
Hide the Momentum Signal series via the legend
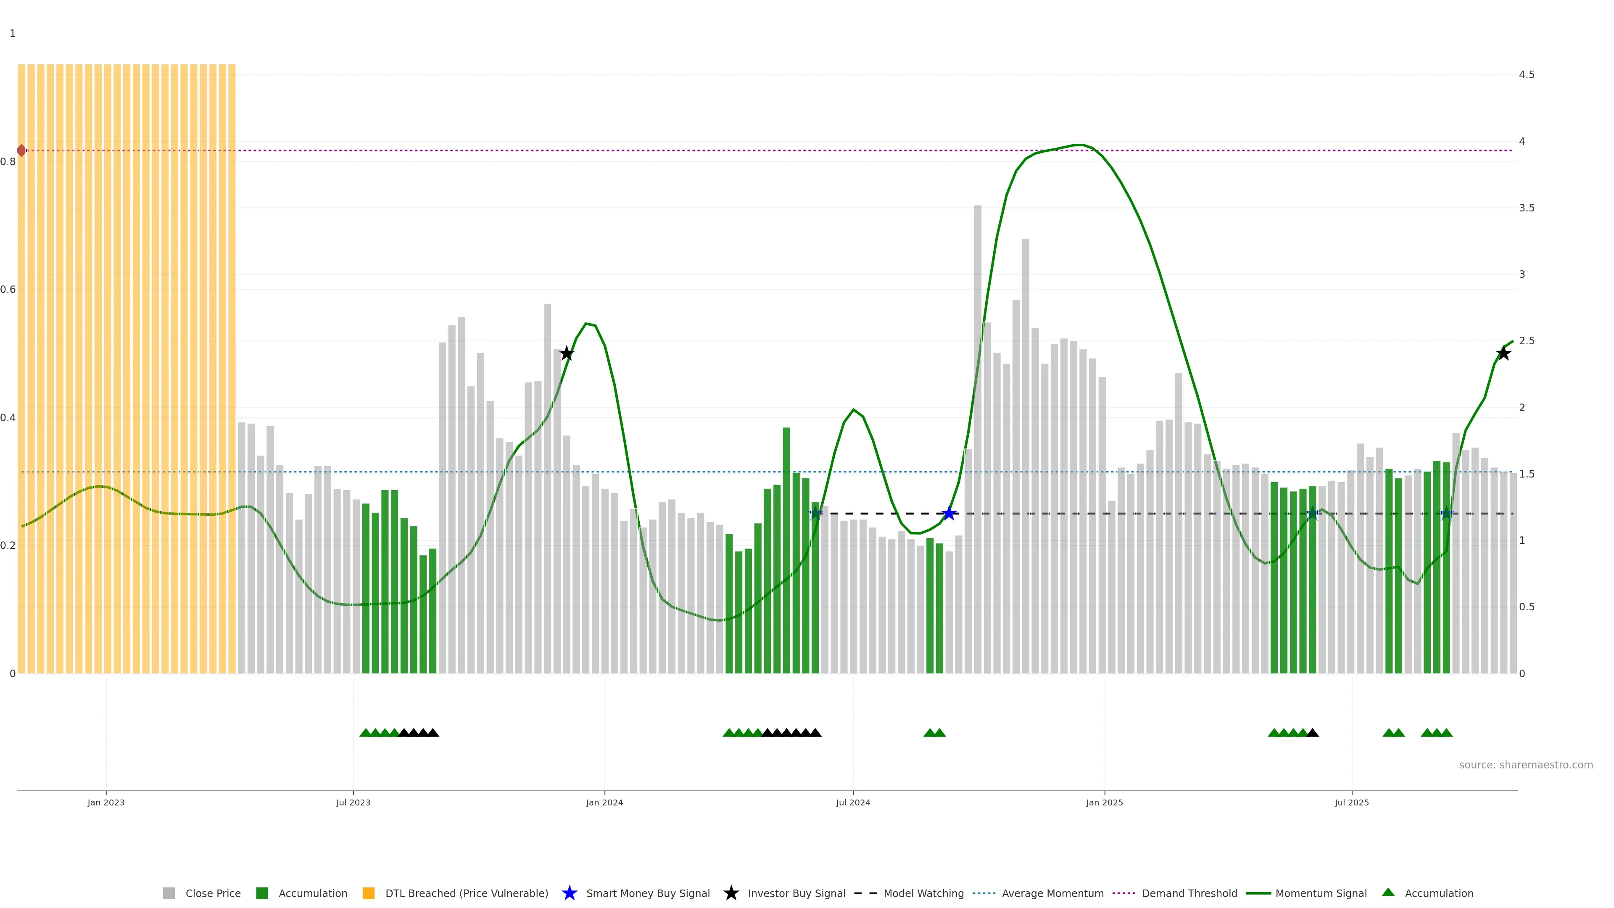point(1321,893)
